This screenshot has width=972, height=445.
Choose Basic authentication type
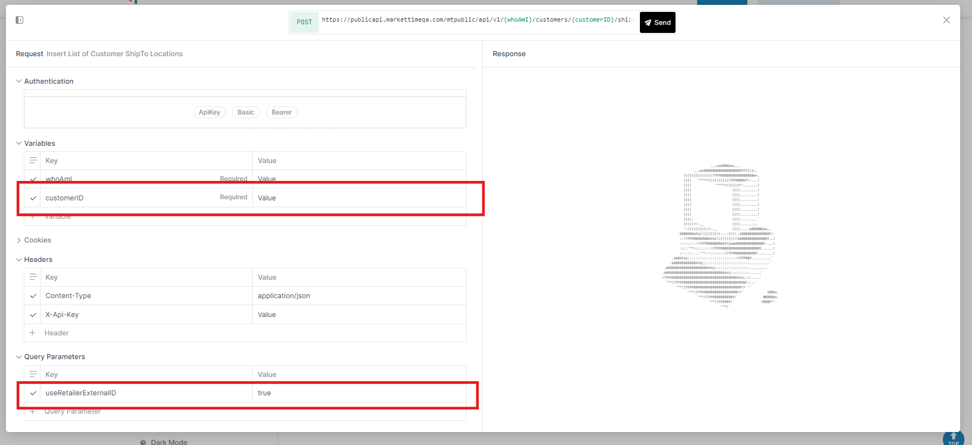[x=246, y=112]
